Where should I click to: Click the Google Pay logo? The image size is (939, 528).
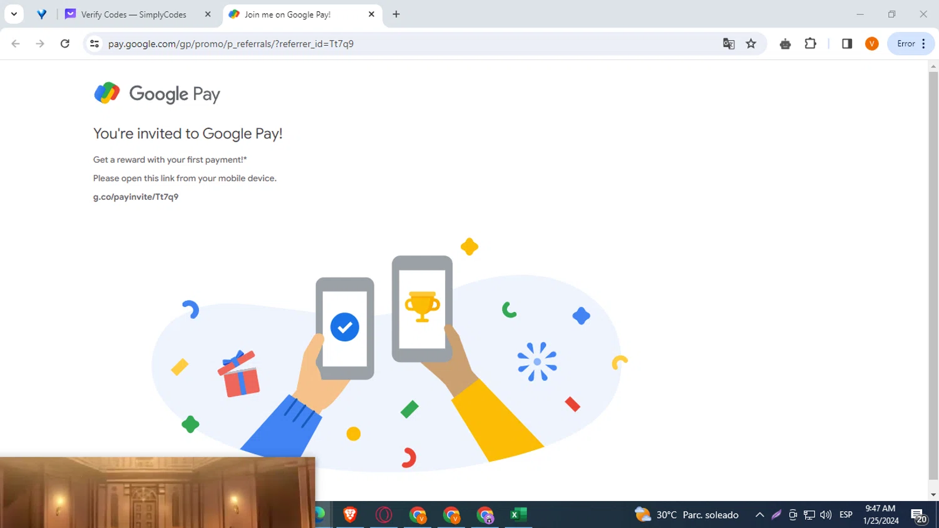157,94
